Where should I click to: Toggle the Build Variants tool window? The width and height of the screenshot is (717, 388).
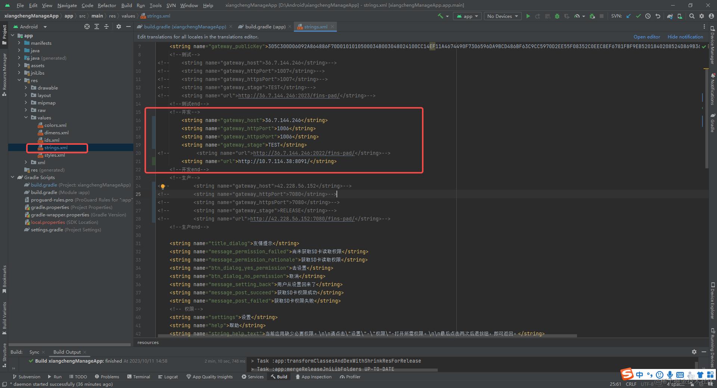pos(4,318)
